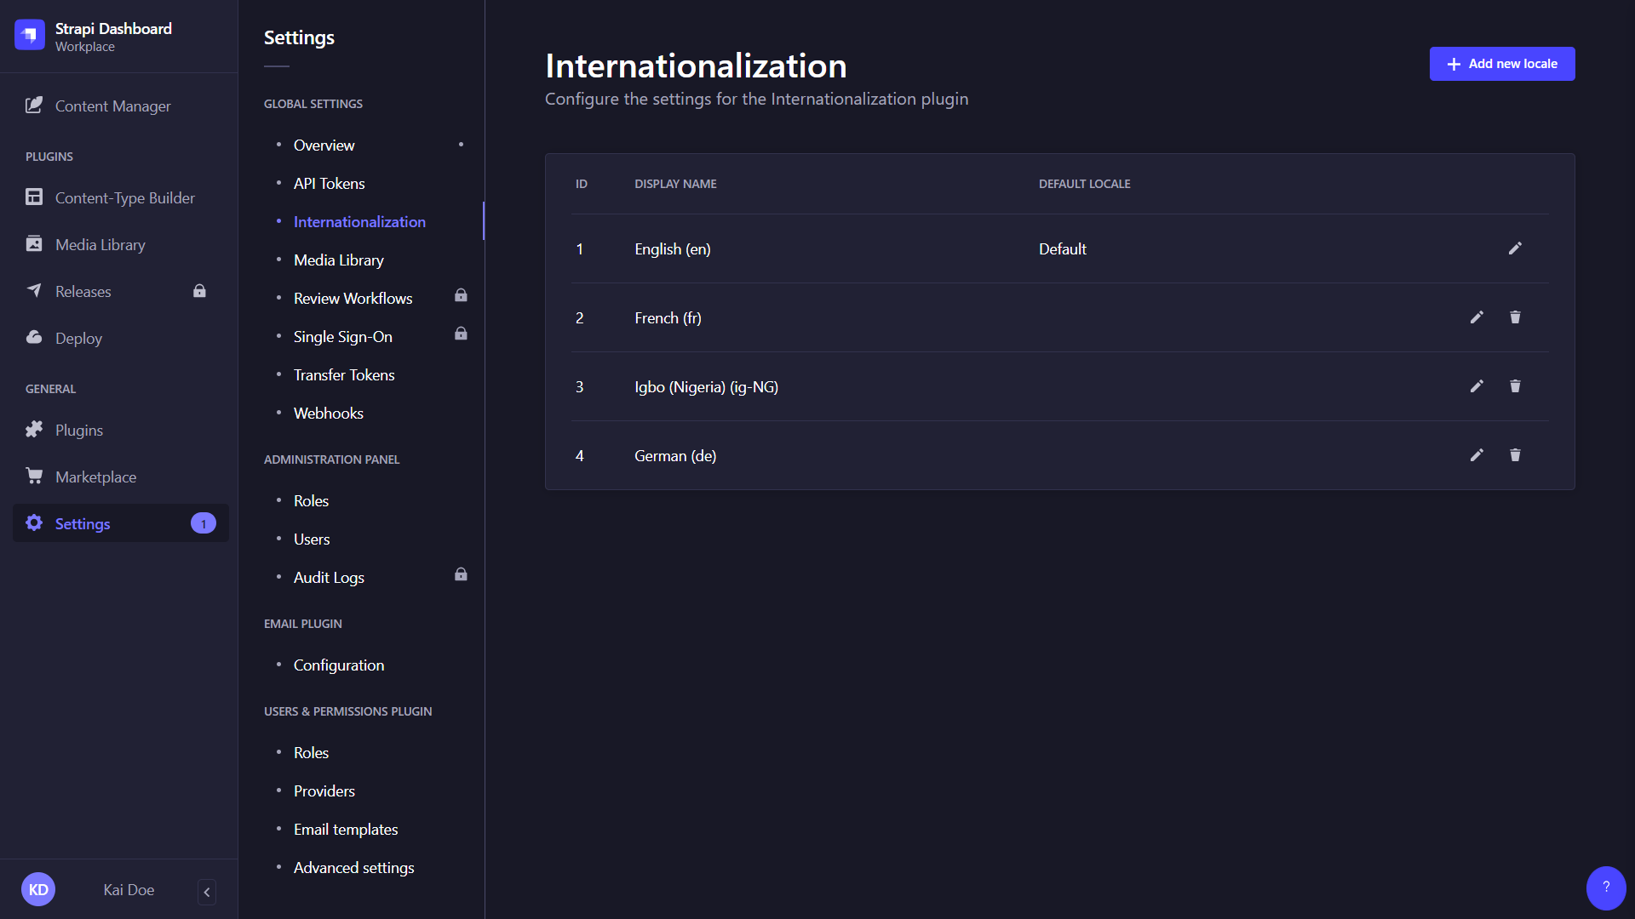This screenshot has height=919, width=1635.
Task: Open Email templates settings
Action: click(345, 829)
